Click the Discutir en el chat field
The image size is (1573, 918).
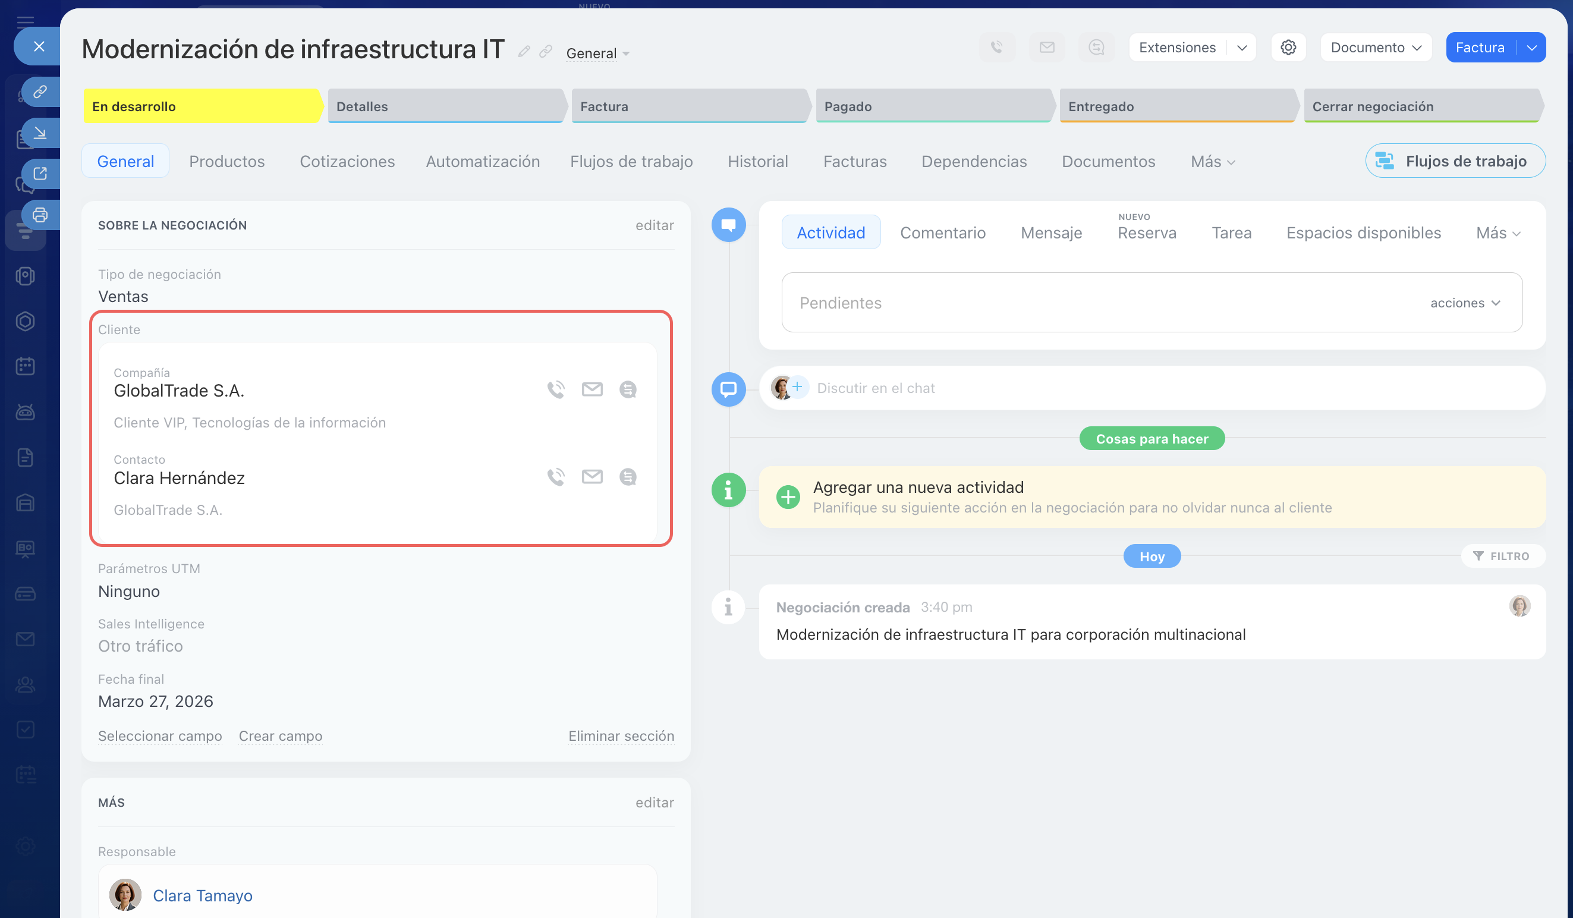(875, 388)
